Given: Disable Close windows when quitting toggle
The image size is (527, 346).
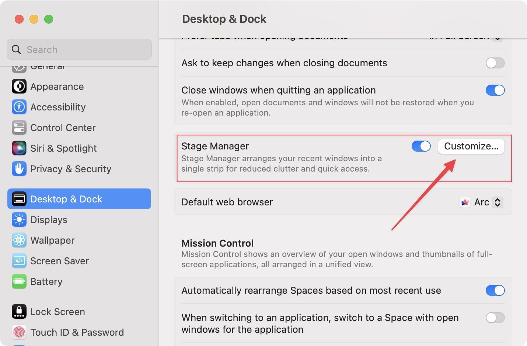Looking at the screenshot, I should pyautogui.click(x=495, y=90).
